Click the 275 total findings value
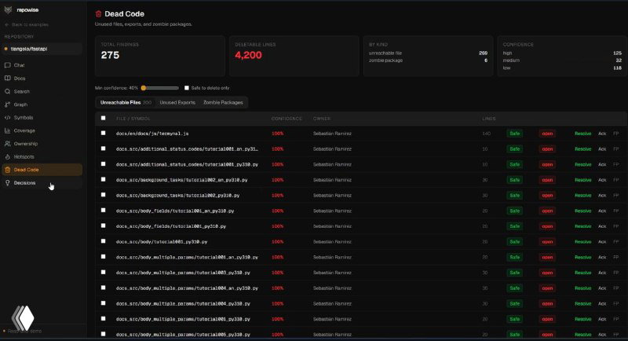 (x=110, y=55)
